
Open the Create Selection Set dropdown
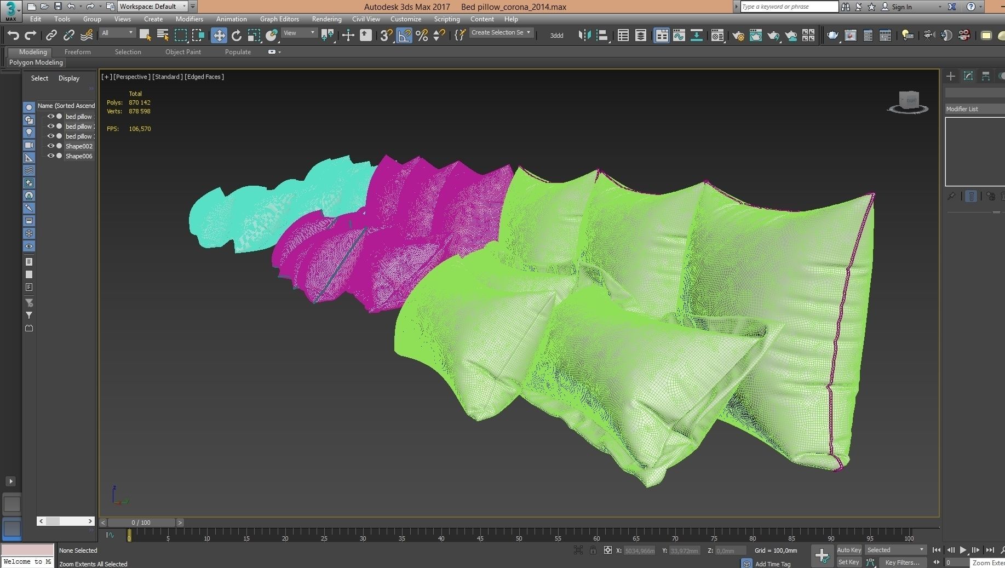(501, 33)
